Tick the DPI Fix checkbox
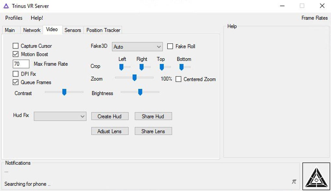The width and height of the screenshot is (331, 191). coord(16,74)
